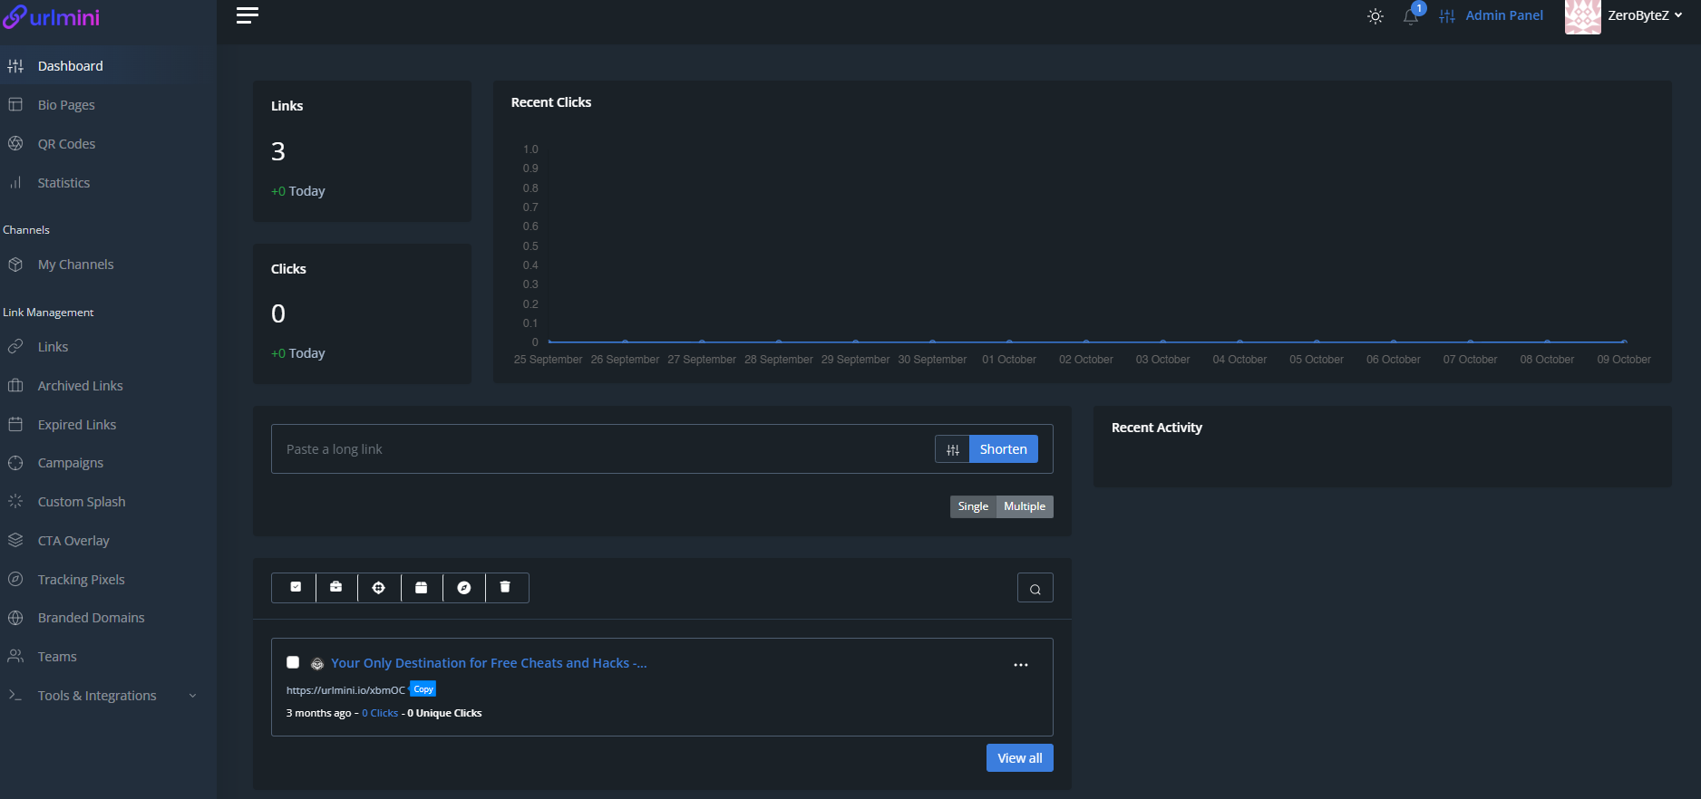Open the three-dot options menu for the link
This screenshot has height=799, width=1701.
coord(1021,665)
